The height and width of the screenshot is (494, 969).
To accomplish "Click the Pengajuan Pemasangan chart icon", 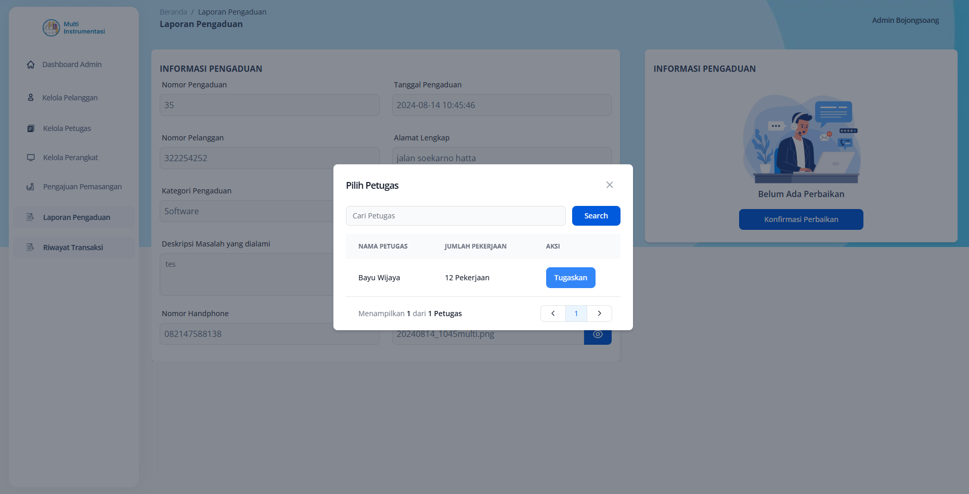I will point(31,186).
